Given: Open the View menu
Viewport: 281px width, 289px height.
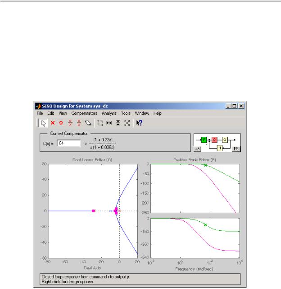Looking at the screenshot, I should [x=63, y=113].
